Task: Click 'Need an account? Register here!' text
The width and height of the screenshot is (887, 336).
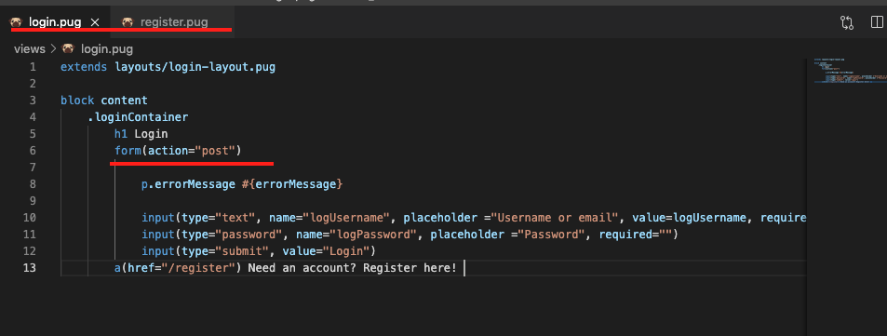Action: click(x=352, y=267)
